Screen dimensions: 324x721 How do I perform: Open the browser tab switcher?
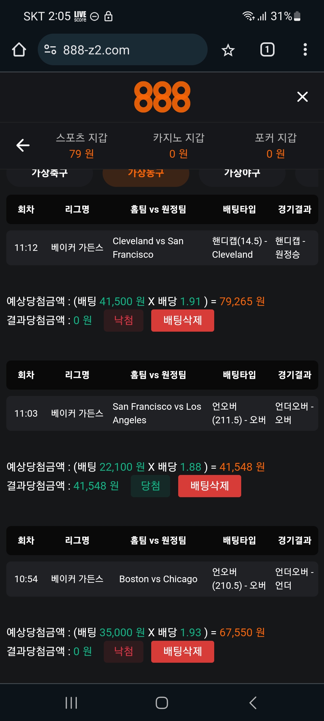(267, 50)
